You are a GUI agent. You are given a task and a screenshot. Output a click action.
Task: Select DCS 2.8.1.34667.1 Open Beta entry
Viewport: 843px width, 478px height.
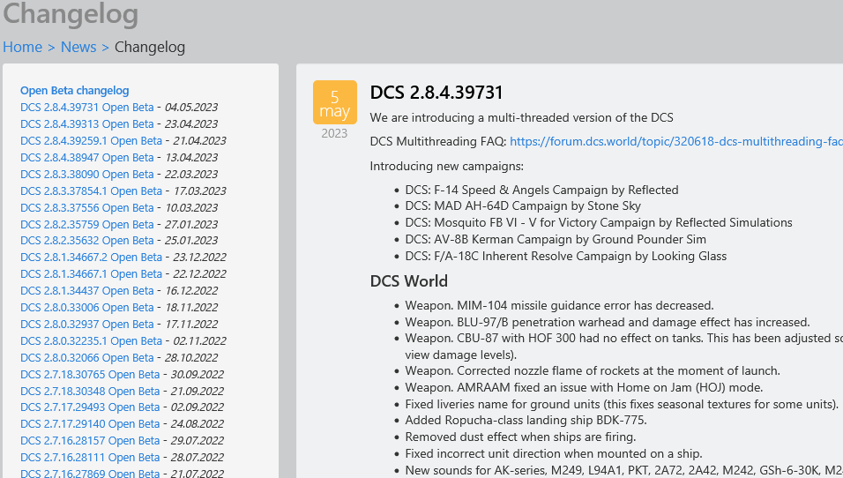pyautogui.click(x=92, y=273)
